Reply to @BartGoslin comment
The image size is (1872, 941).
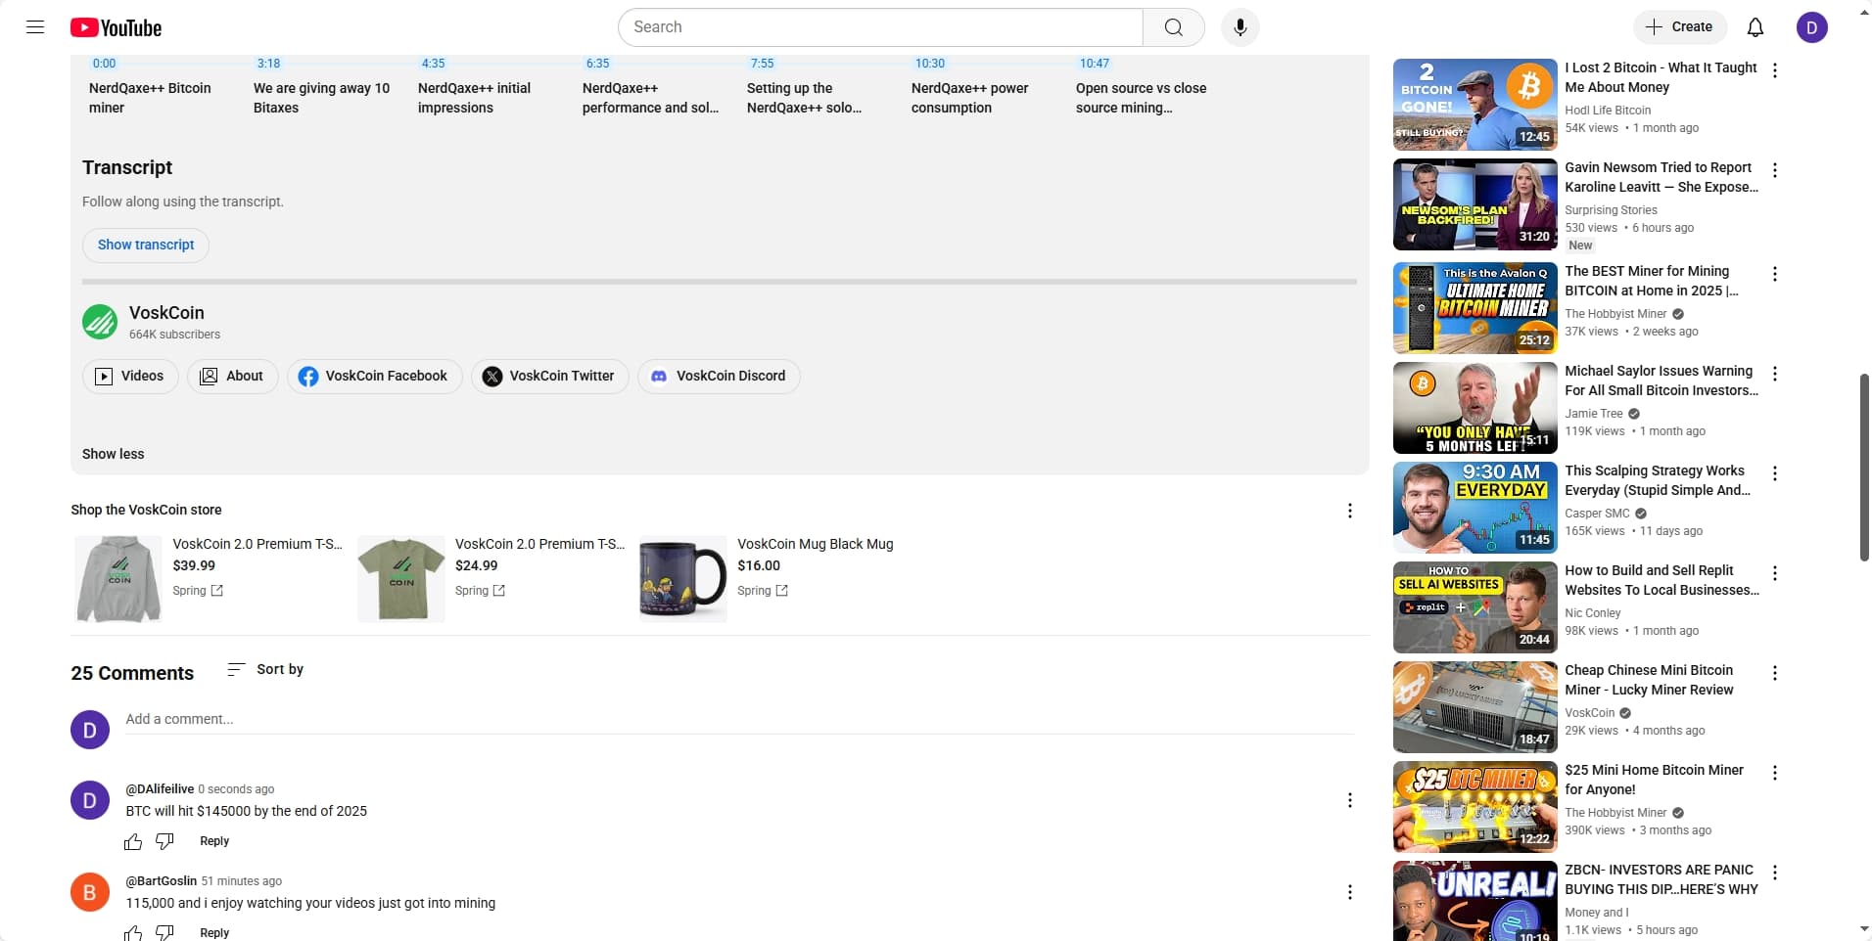coord(214,932)
